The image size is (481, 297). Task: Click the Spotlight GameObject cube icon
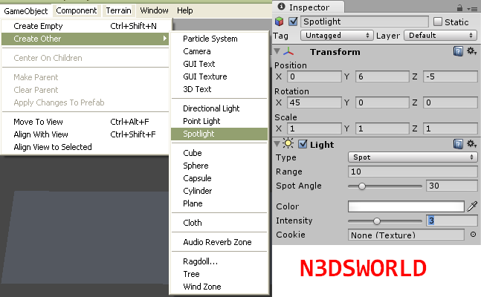280,22
